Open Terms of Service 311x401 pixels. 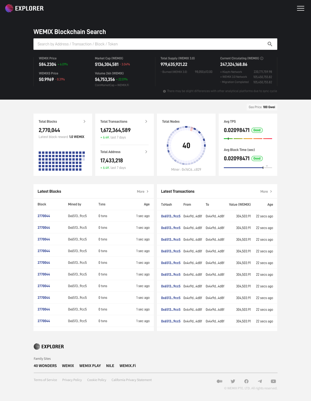click(45, 380)
